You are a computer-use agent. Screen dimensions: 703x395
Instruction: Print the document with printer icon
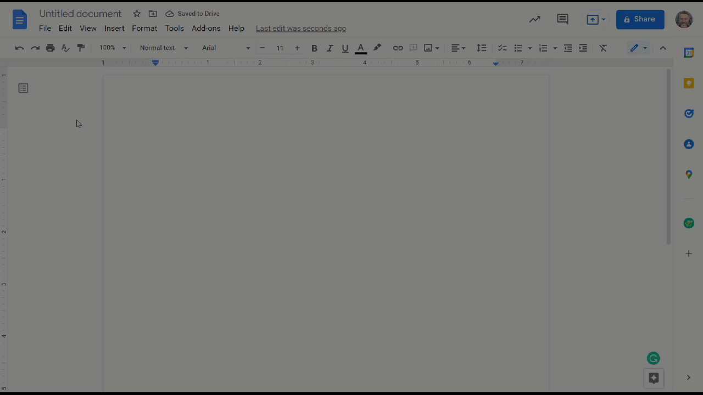click(51, 48)
